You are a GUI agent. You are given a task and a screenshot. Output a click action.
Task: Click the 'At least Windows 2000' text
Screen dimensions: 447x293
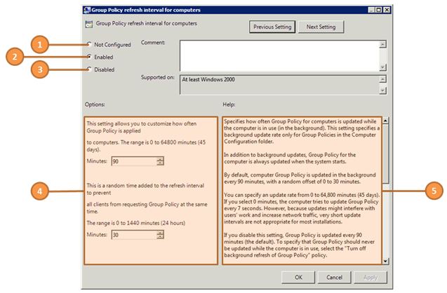[208, 79]
